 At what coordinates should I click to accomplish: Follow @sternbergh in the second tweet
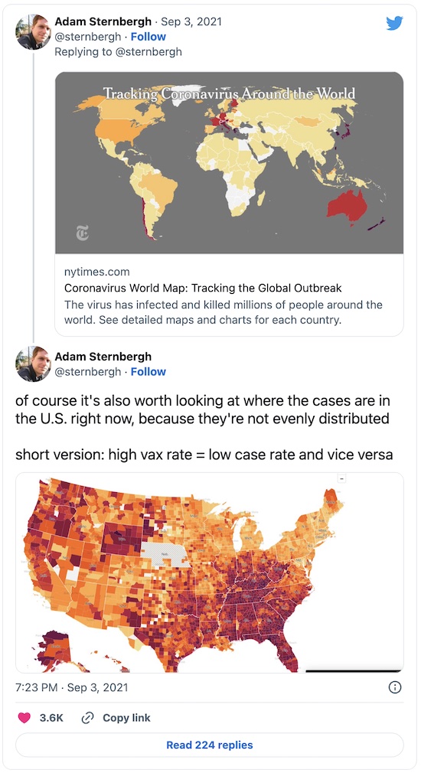pyautogui.click(x=148, y=371)
